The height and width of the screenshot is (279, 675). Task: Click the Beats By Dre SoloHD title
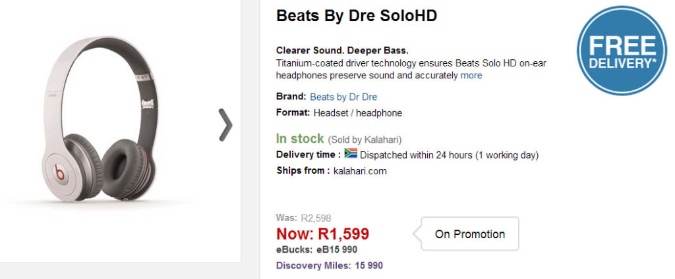click(x=357, y=16)
